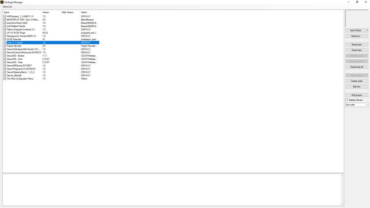370x208 pixels.
Task: Click author Pelinor in the list
Action: (84, 79)
